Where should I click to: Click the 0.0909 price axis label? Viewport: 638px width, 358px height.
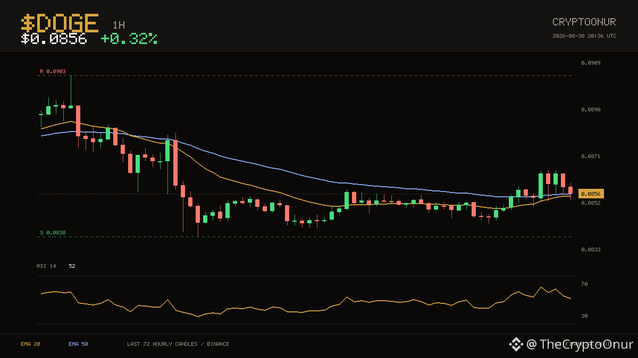pos(591,63)
